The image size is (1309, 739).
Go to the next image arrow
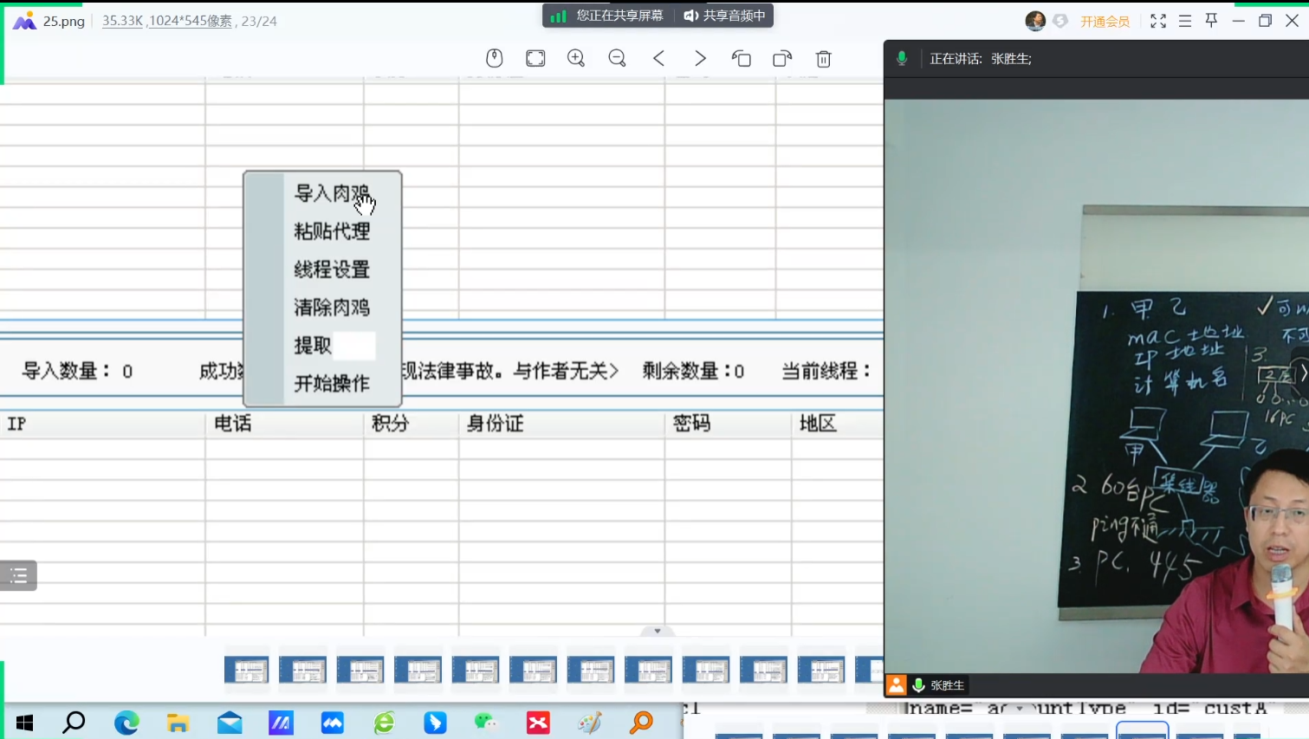point(700,58)
